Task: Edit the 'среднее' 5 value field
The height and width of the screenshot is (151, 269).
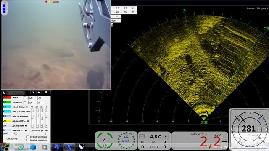Action: point(40,102)
